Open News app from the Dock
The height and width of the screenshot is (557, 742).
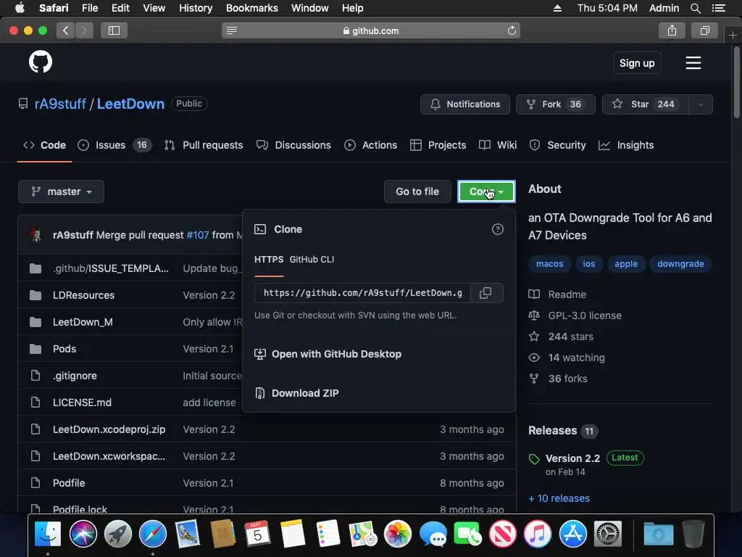[x=503, y=533]
